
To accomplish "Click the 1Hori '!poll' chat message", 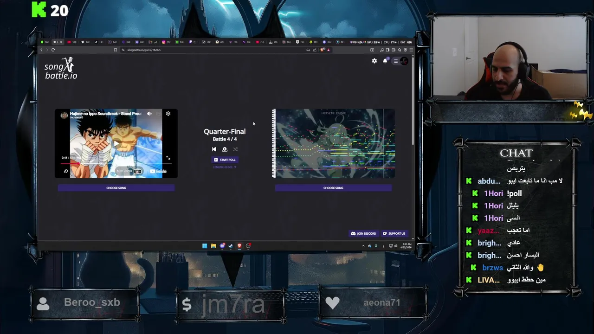I will tap(514, 193).
